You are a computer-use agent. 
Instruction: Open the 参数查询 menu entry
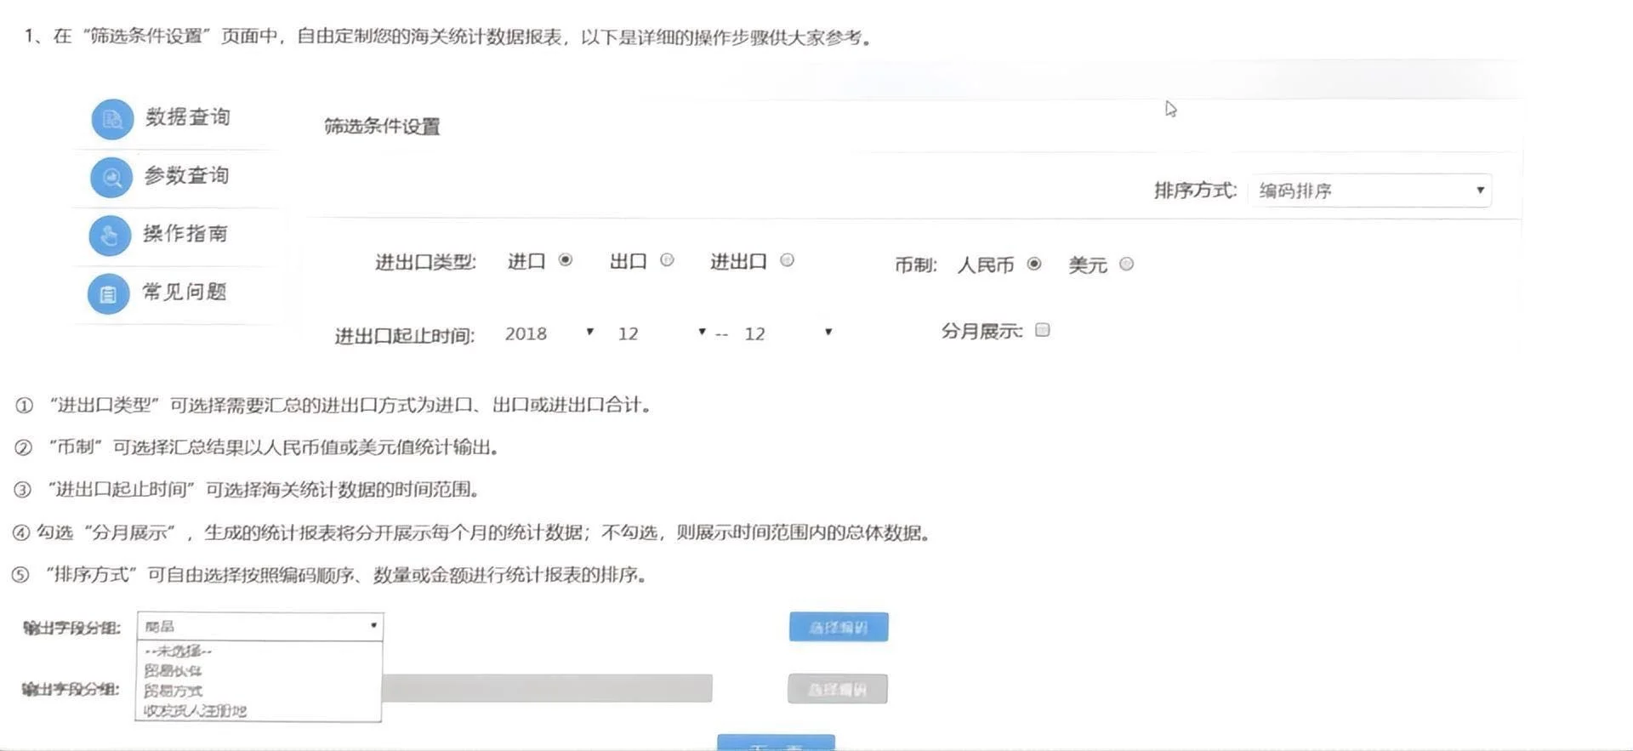click(186, 176)
